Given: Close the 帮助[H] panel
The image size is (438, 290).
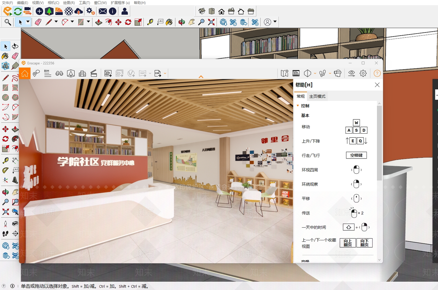Looking at the screenshot, I should click(377, 85).
